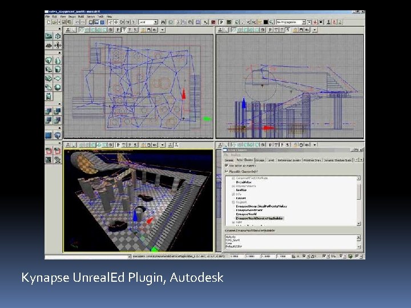This screenshot has width=411, height=308.
Task: Click the New map toolbar icon
Action: tap(49, 22)
